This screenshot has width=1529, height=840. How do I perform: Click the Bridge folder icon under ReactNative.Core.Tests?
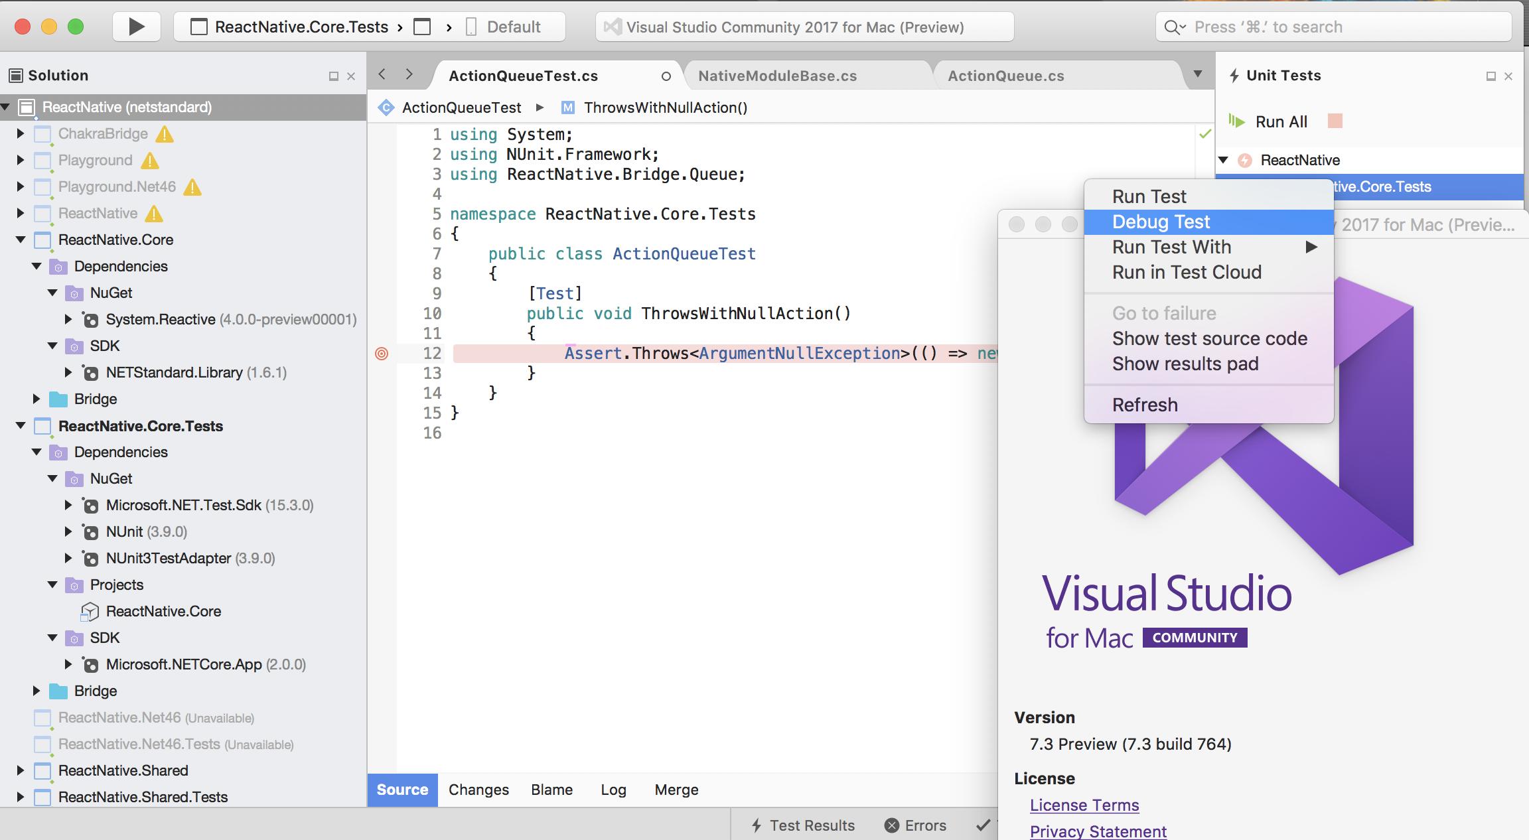click(x=58, y=691)
